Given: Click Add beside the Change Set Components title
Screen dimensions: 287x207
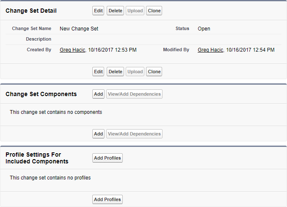Looking at the screenshot, I should (98, 94).
